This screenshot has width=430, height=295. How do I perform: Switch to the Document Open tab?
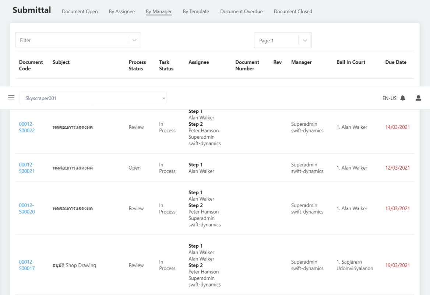(80, 11)
